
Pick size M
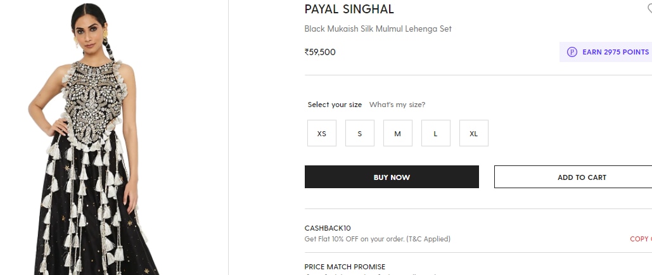click(x=398, y=134)
